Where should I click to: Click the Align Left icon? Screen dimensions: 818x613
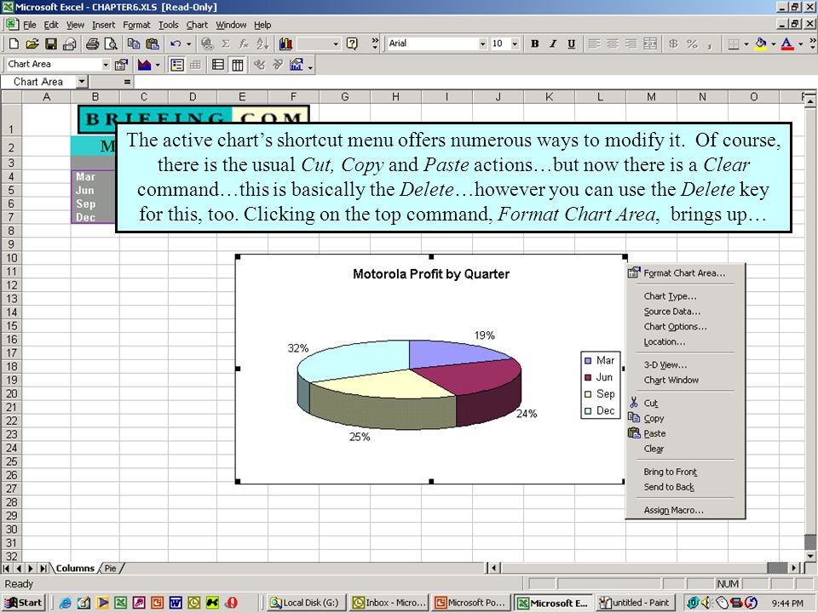(x=594, y=43)
